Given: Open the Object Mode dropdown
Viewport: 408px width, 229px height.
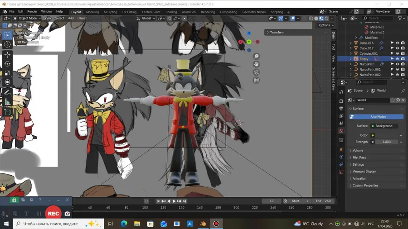Looking at the screenshot, I should point(27,18).
